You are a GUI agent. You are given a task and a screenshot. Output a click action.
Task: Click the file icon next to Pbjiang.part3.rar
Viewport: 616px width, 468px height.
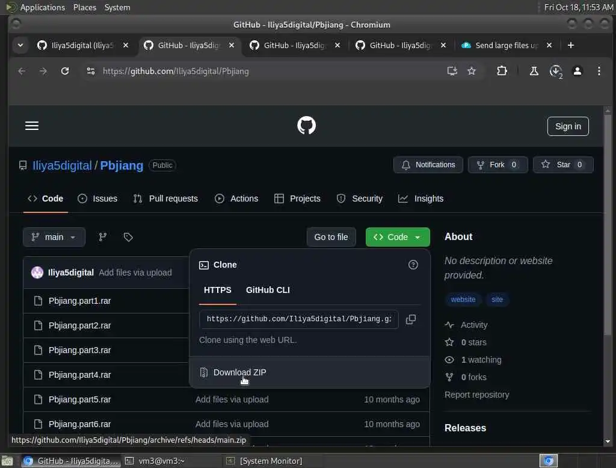coord(38,350)
